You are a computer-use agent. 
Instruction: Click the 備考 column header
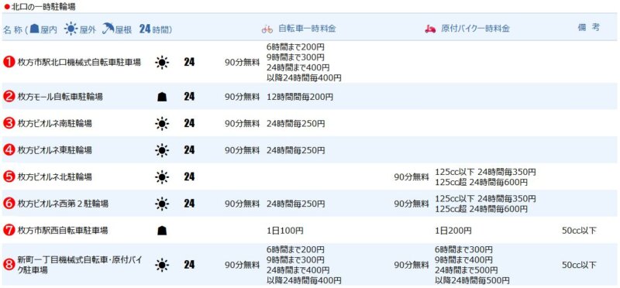point(589,27)
